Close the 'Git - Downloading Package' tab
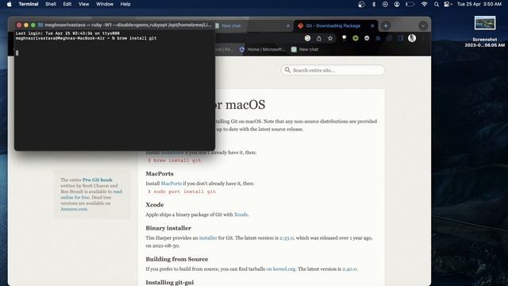Viewport: 508px width, 286px height. (x=372, y=25)
